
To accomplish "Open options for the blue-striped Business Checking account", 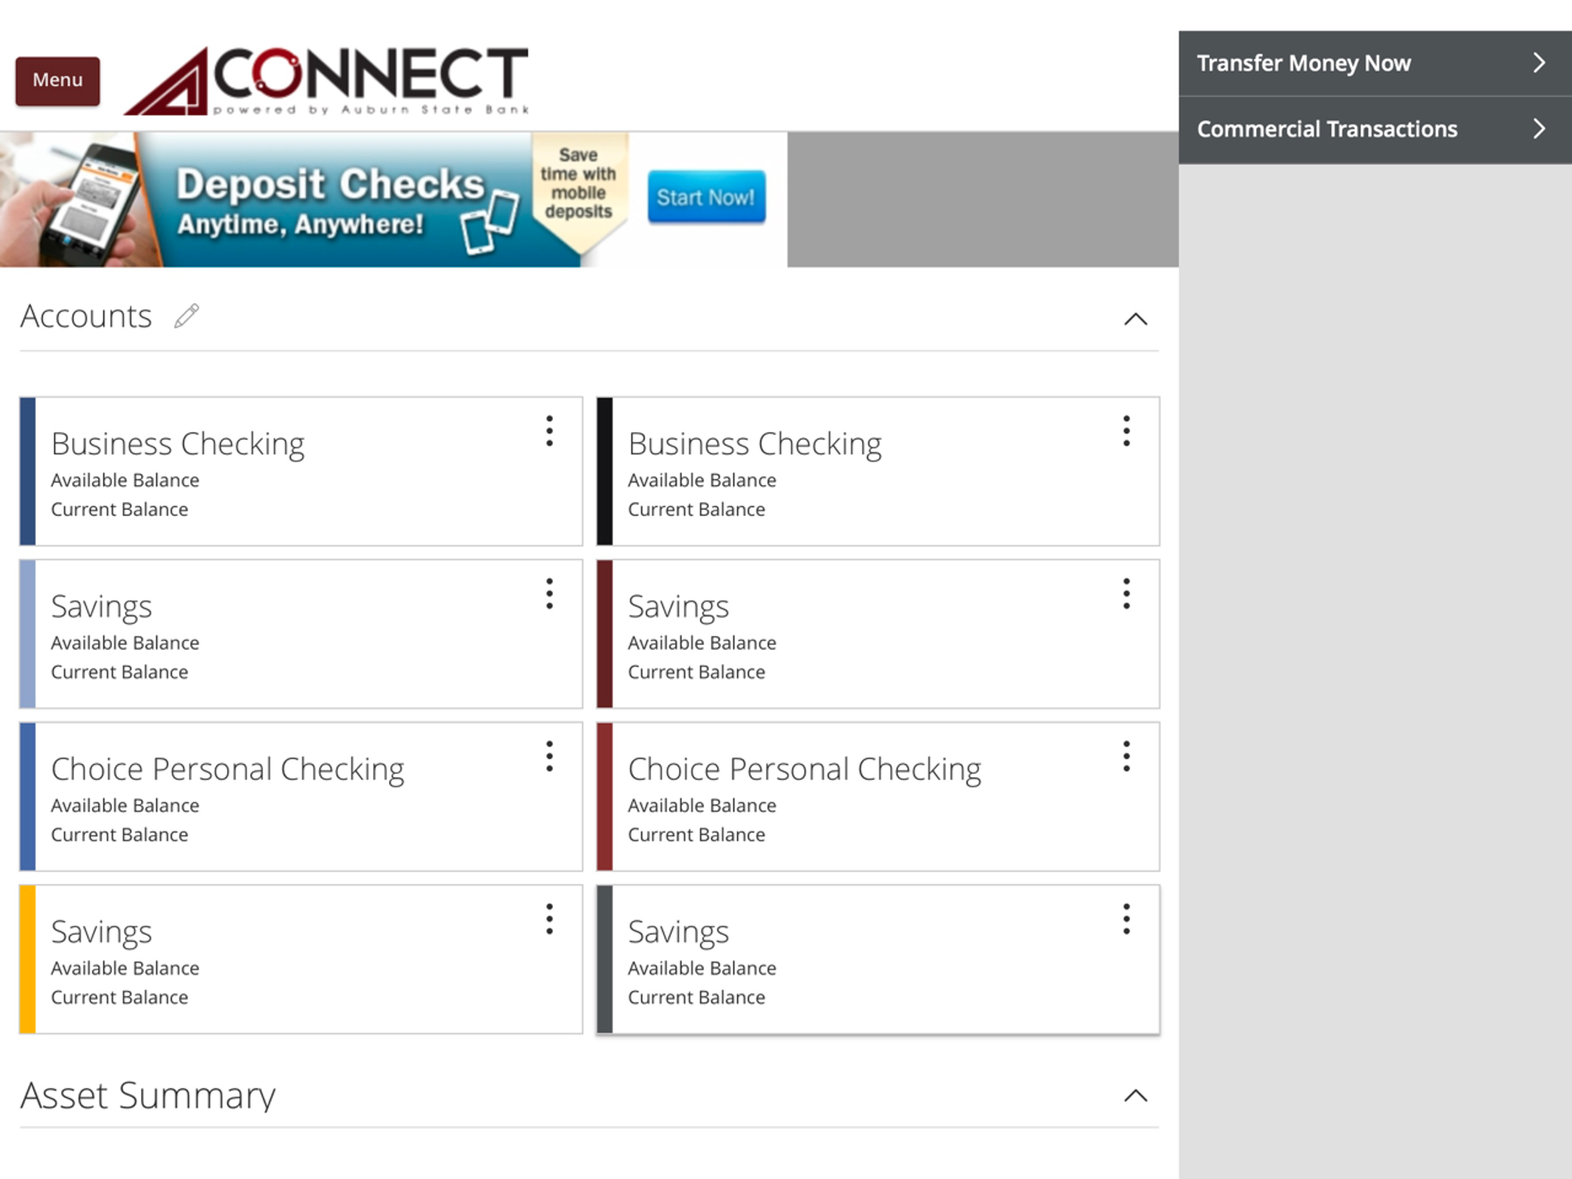I will (550, 431).
